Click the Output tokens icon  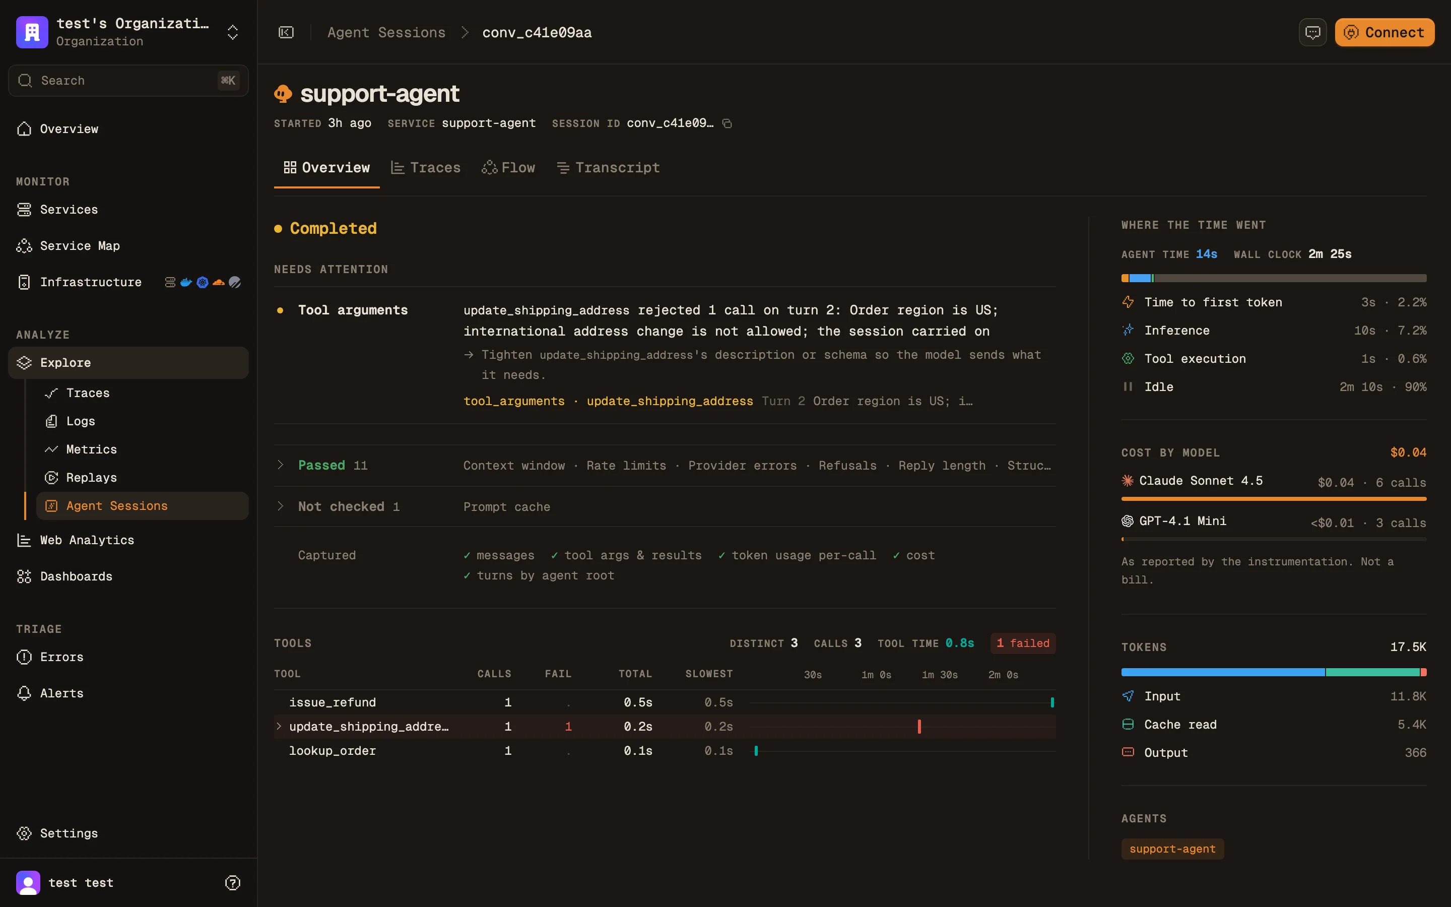(1128, 752)
